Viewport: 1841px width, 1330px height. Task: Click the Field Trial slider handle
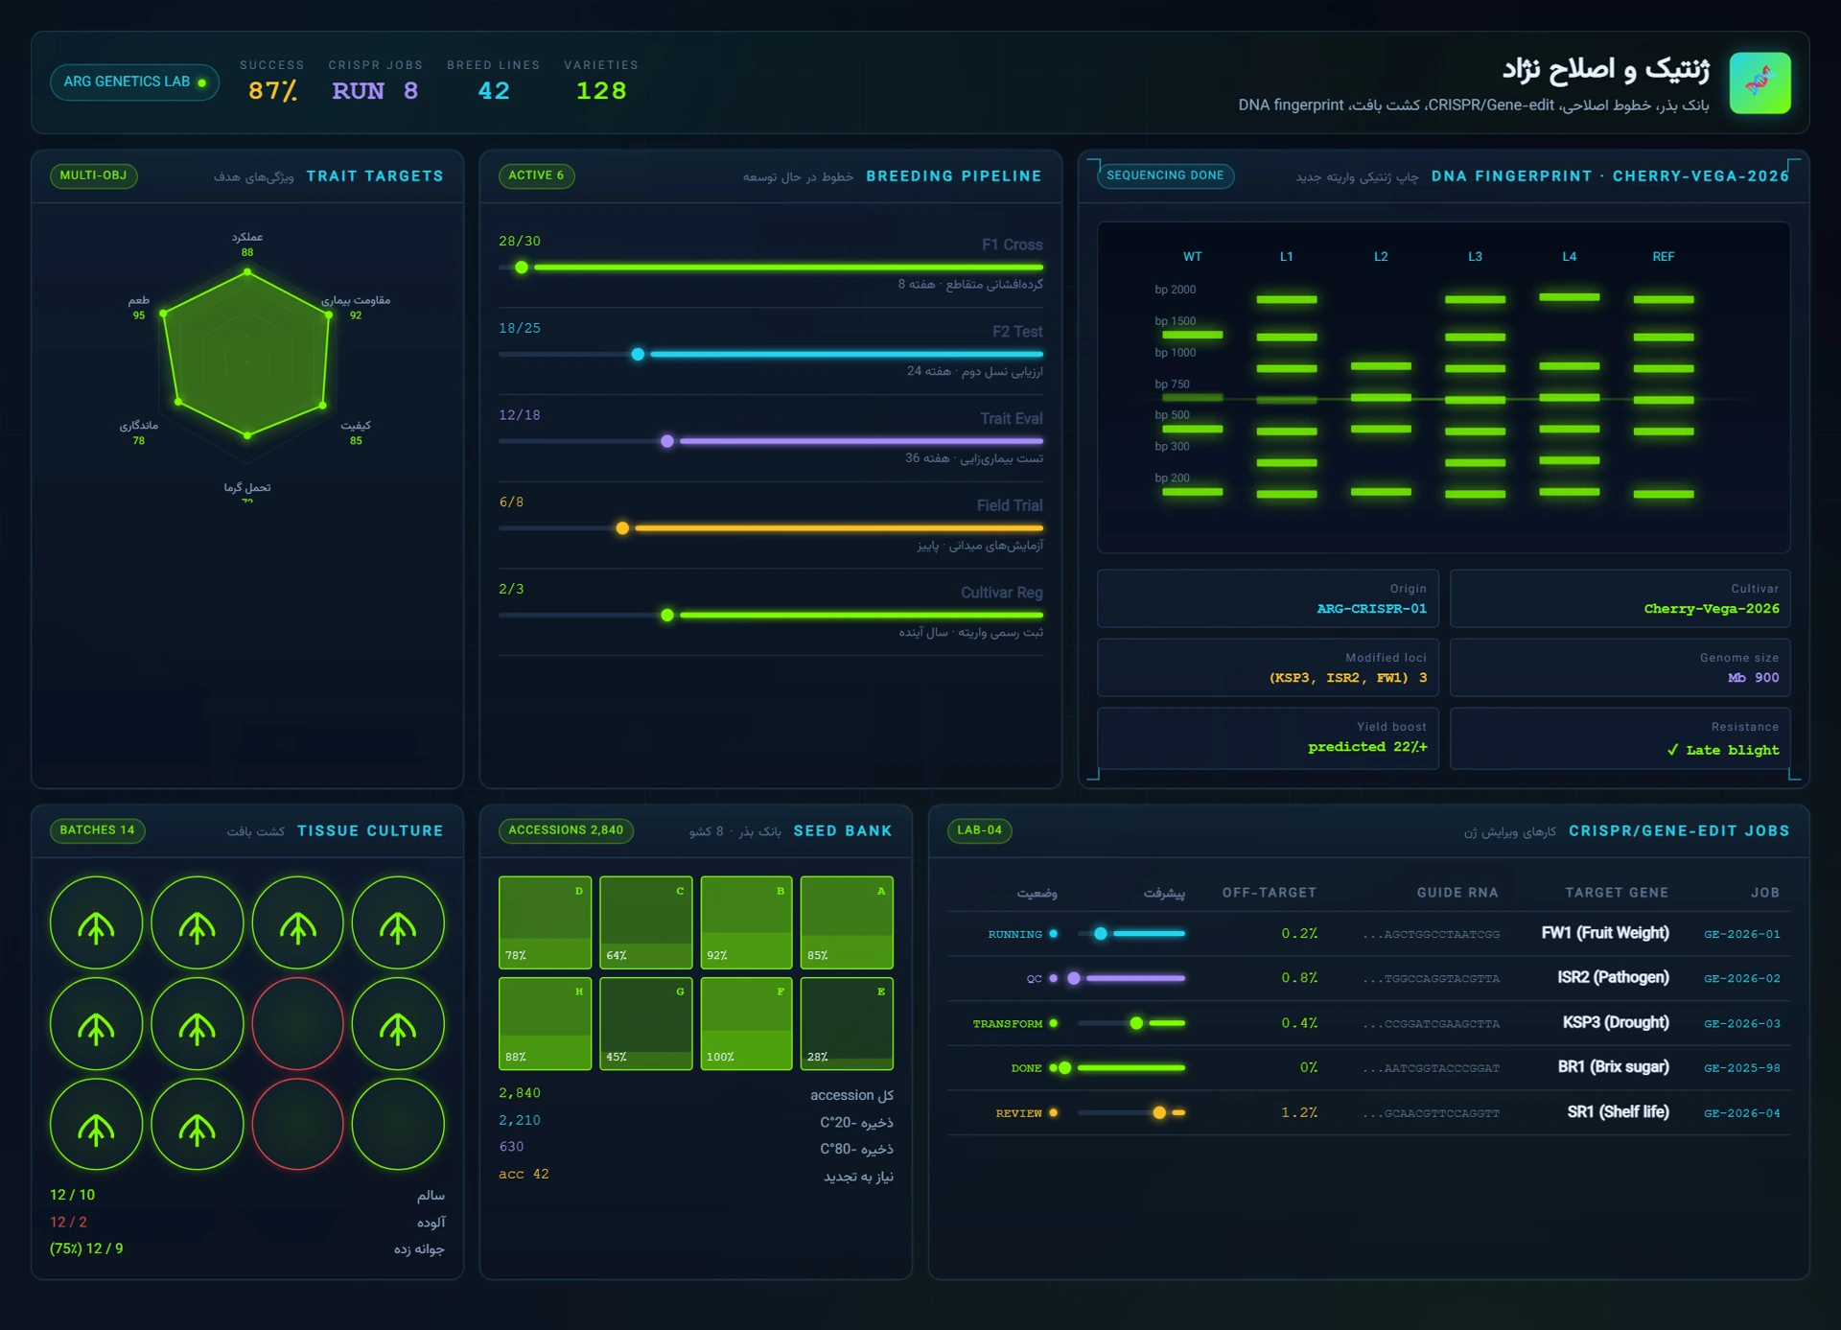pos(622,528)
